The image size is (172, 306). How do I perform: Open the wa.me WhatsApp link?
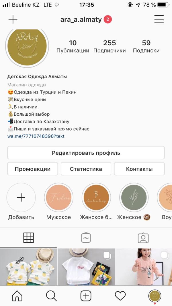point(36,136)
